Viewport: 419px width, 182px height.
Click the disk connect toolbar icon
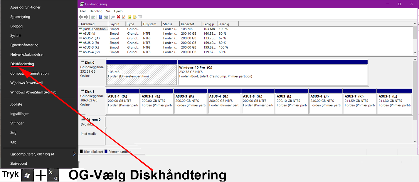(113, 17)
